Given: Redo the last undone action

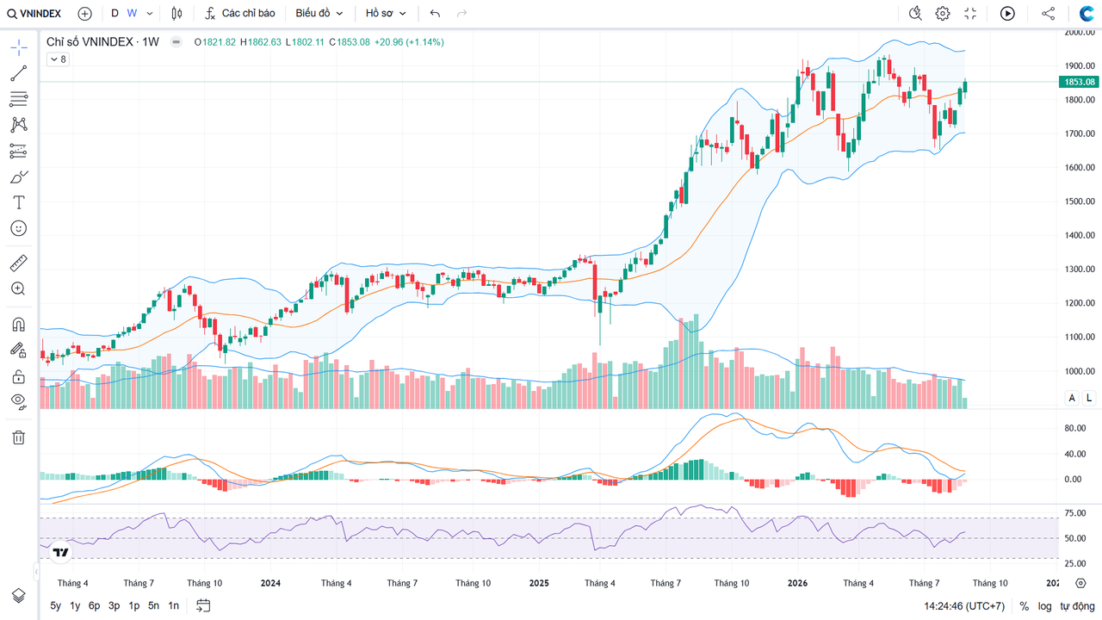Looking at the screenshot, I should click(x=462, y=14).
